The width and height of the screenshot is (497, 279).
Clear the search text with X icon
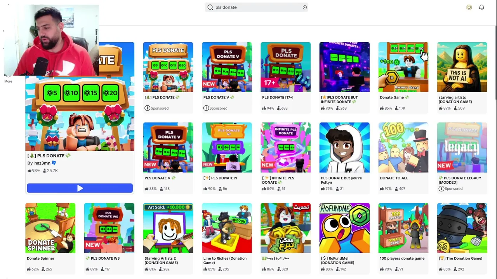(x=305, y=7)
